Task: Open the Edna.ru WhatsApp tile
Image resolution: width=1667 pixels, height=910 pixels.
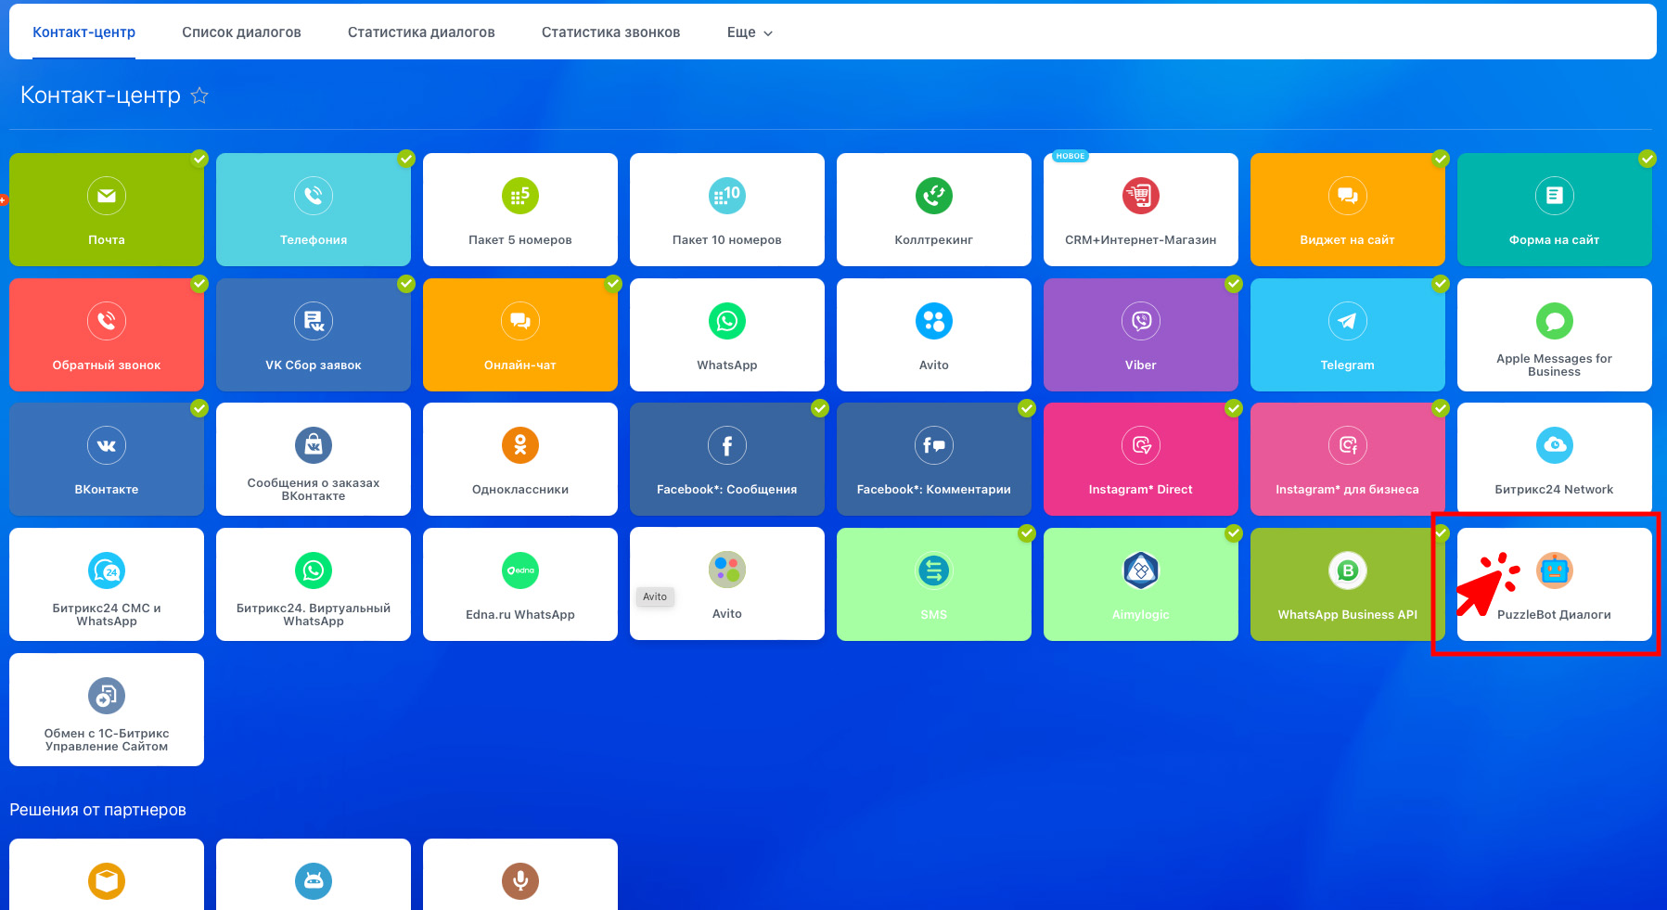Action: [520, 584]
